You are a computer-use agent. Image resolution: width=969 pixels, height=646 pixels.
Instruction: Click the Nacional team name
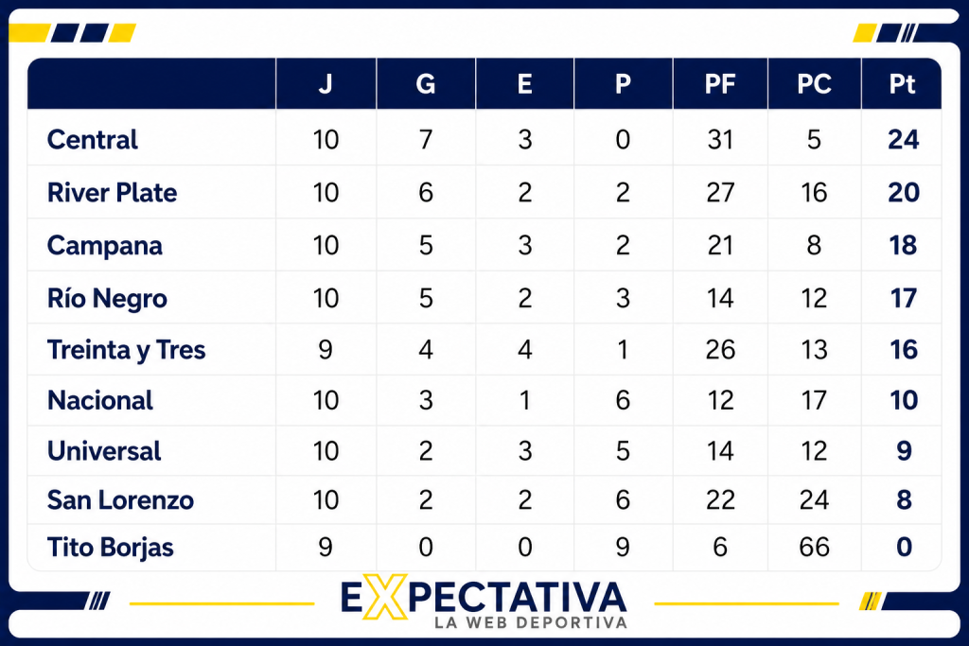tap(100, 400)
